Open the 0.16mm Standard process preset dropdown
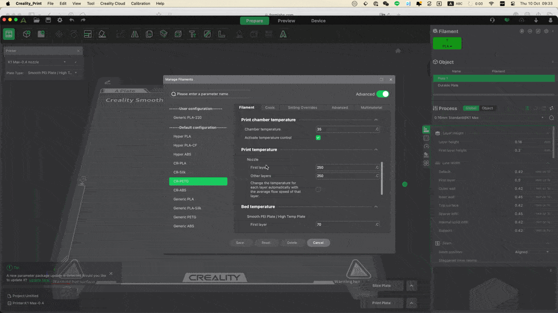 pyautogui.click(x=488, y=118)
